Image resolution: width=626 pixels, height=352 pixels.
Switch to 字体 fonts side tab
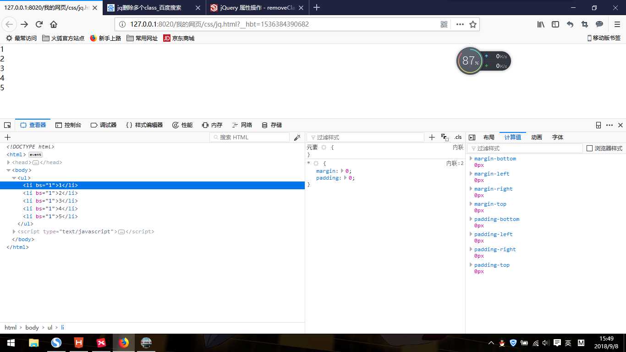point(558,137)
